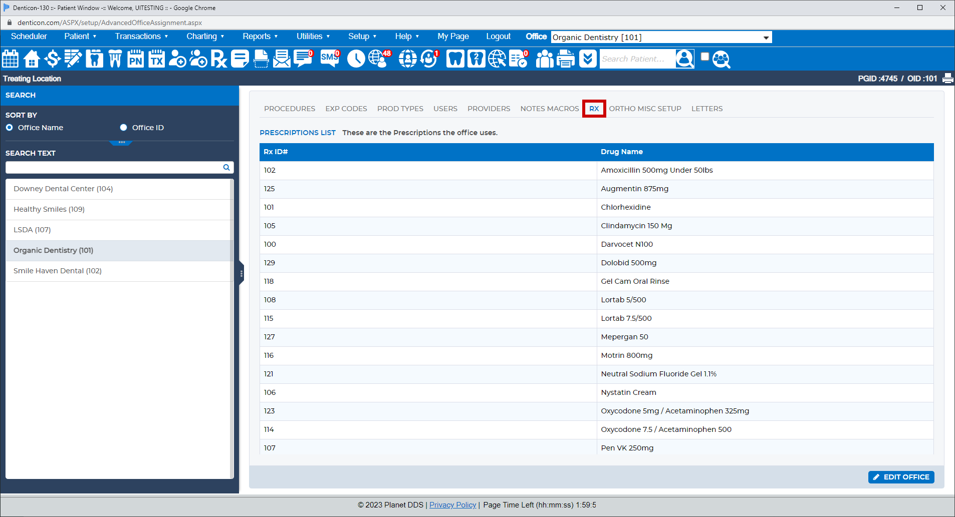Open the globe icon with 48 badge
Viewport: 955px width, 517px height.
pyautogui.click(x=380, y=59)
